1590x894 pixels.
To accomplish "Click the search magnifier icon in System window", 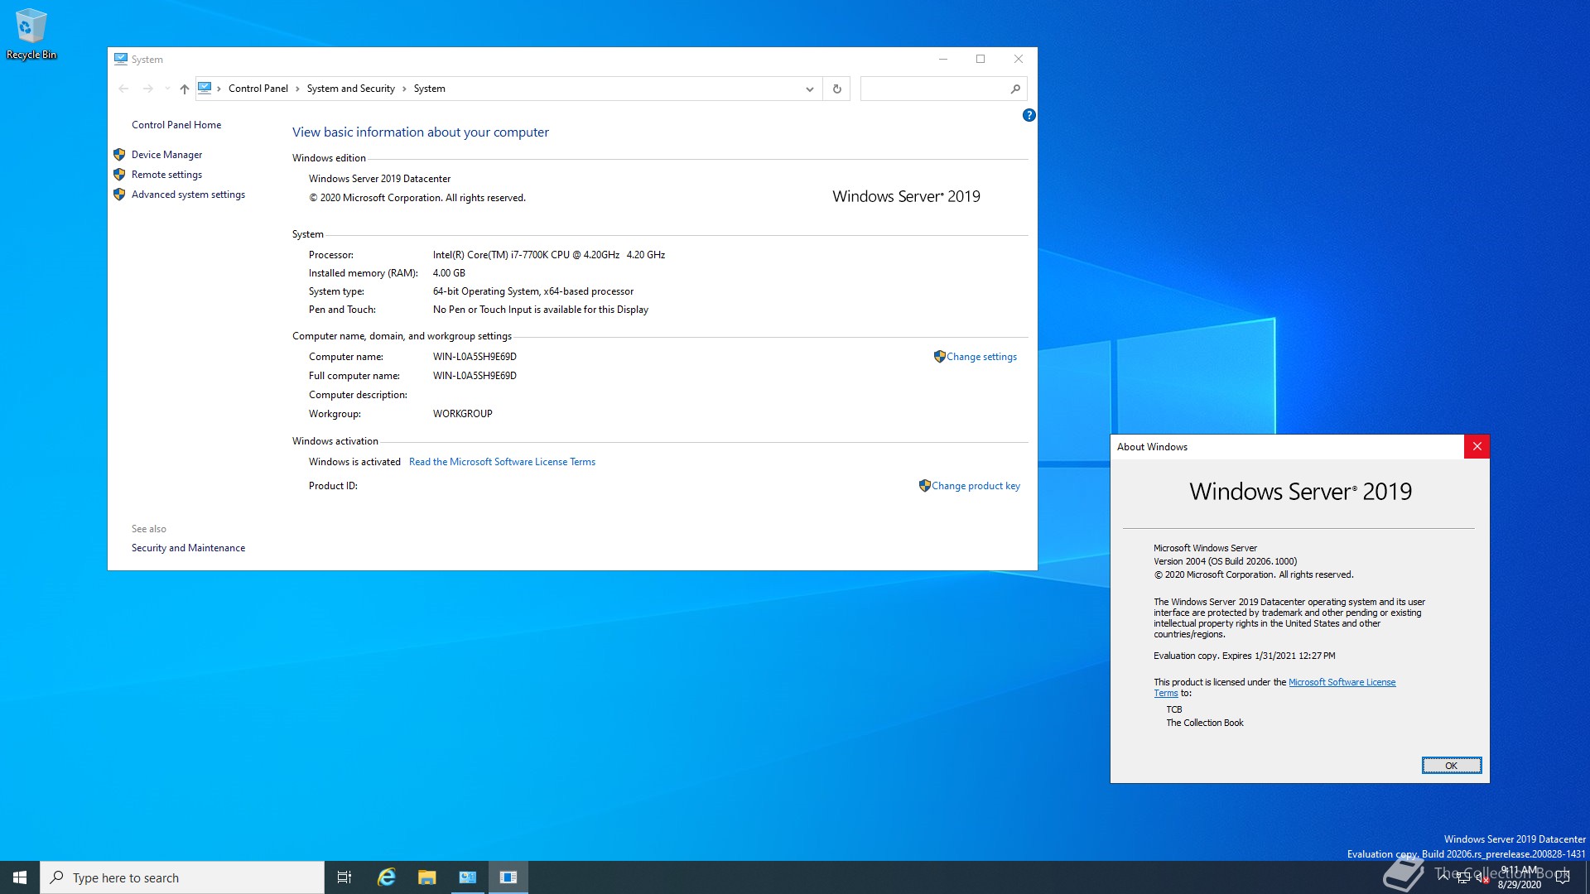I will (x=1015, y=89).
